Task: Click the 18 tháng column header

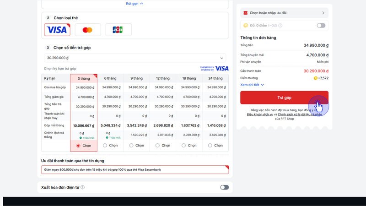Action: pos(189,78)
